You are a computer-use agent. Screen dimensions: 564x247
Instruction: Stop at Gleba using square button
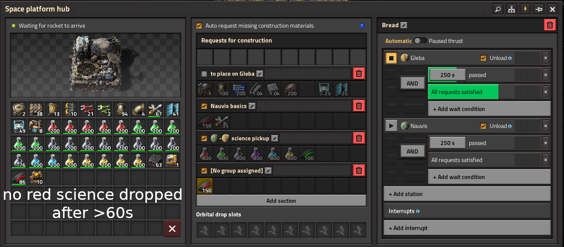pos(391,58)
